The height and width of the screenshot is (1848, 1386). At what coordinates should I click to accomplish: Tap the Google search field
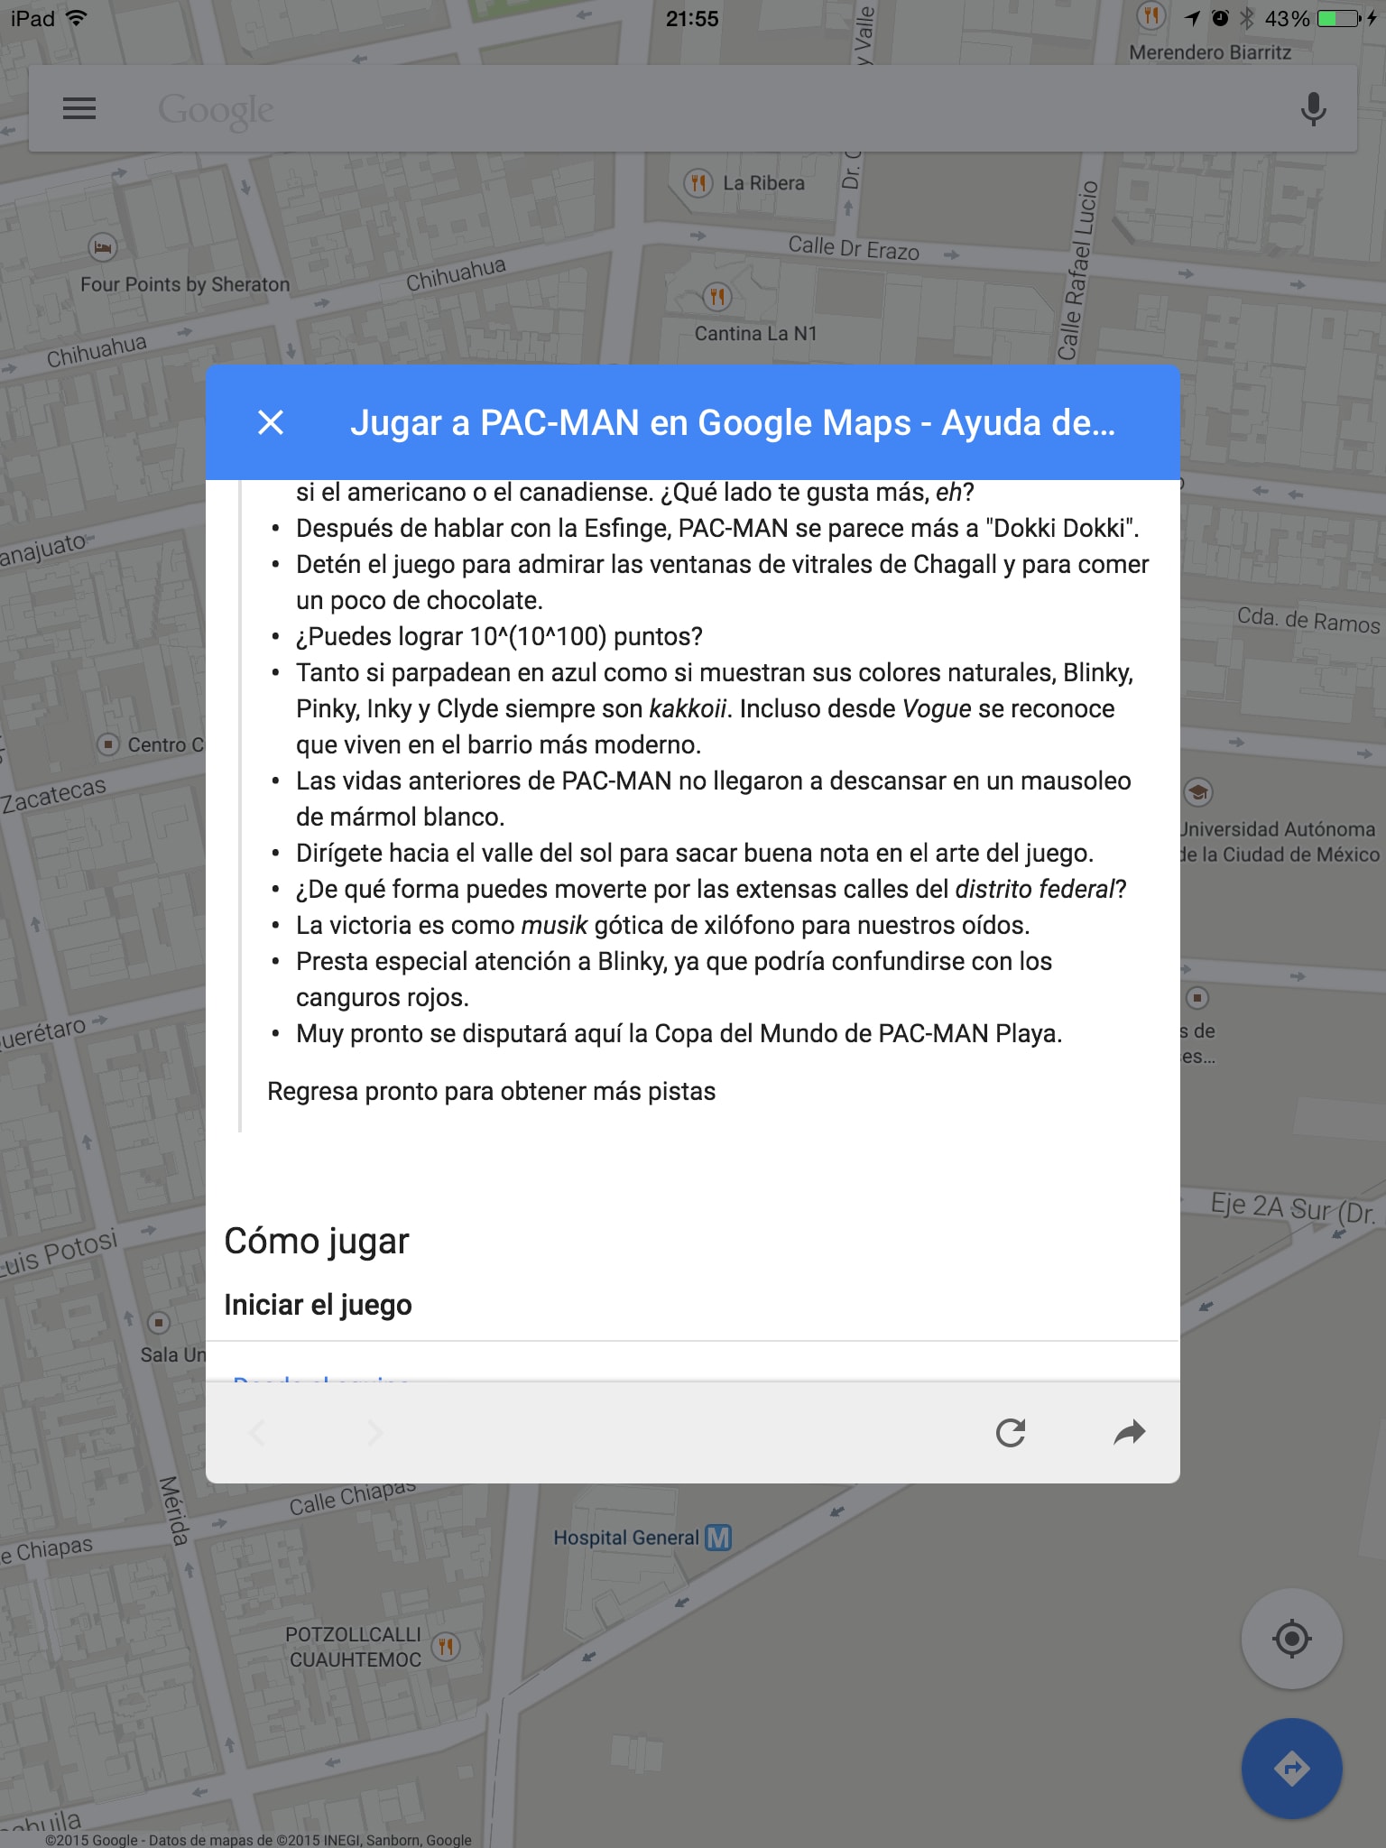[x=693, y=109]
